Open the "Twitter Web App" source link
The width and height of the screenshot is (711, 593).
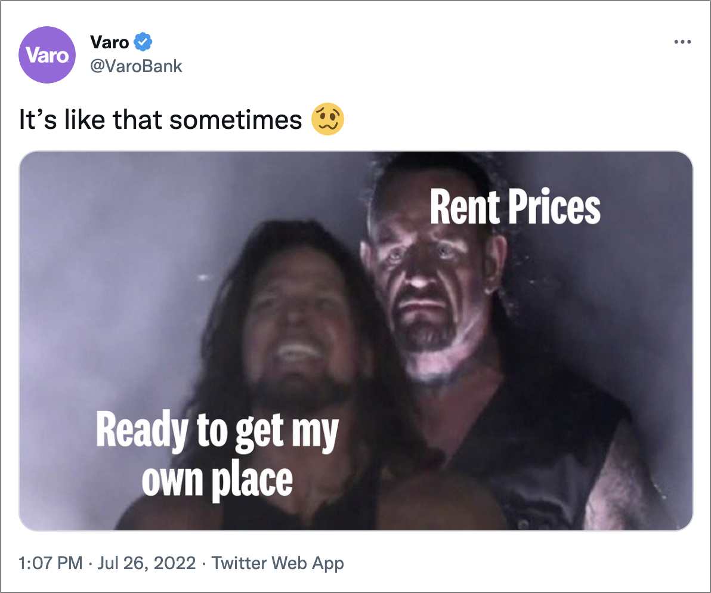tap(277, 563)
